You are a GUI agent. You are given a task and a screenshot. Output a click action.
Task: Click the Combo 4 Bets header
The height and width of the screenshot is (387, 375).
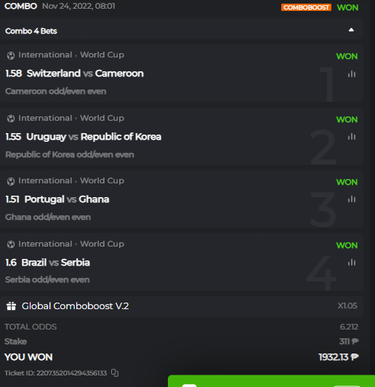(182, 31)
